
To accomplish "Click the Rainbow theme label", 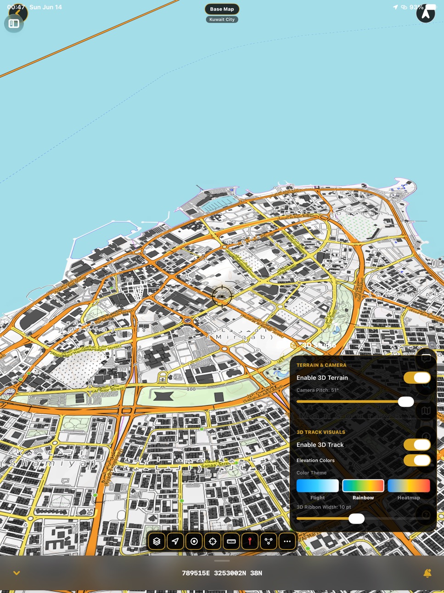I will (x=363, y=498).
